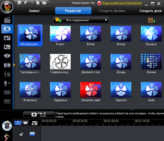The height and width of the screenshot is (141, 164).
Task: Open the Media Room clapperboard icon
Action: coord(7,20)
